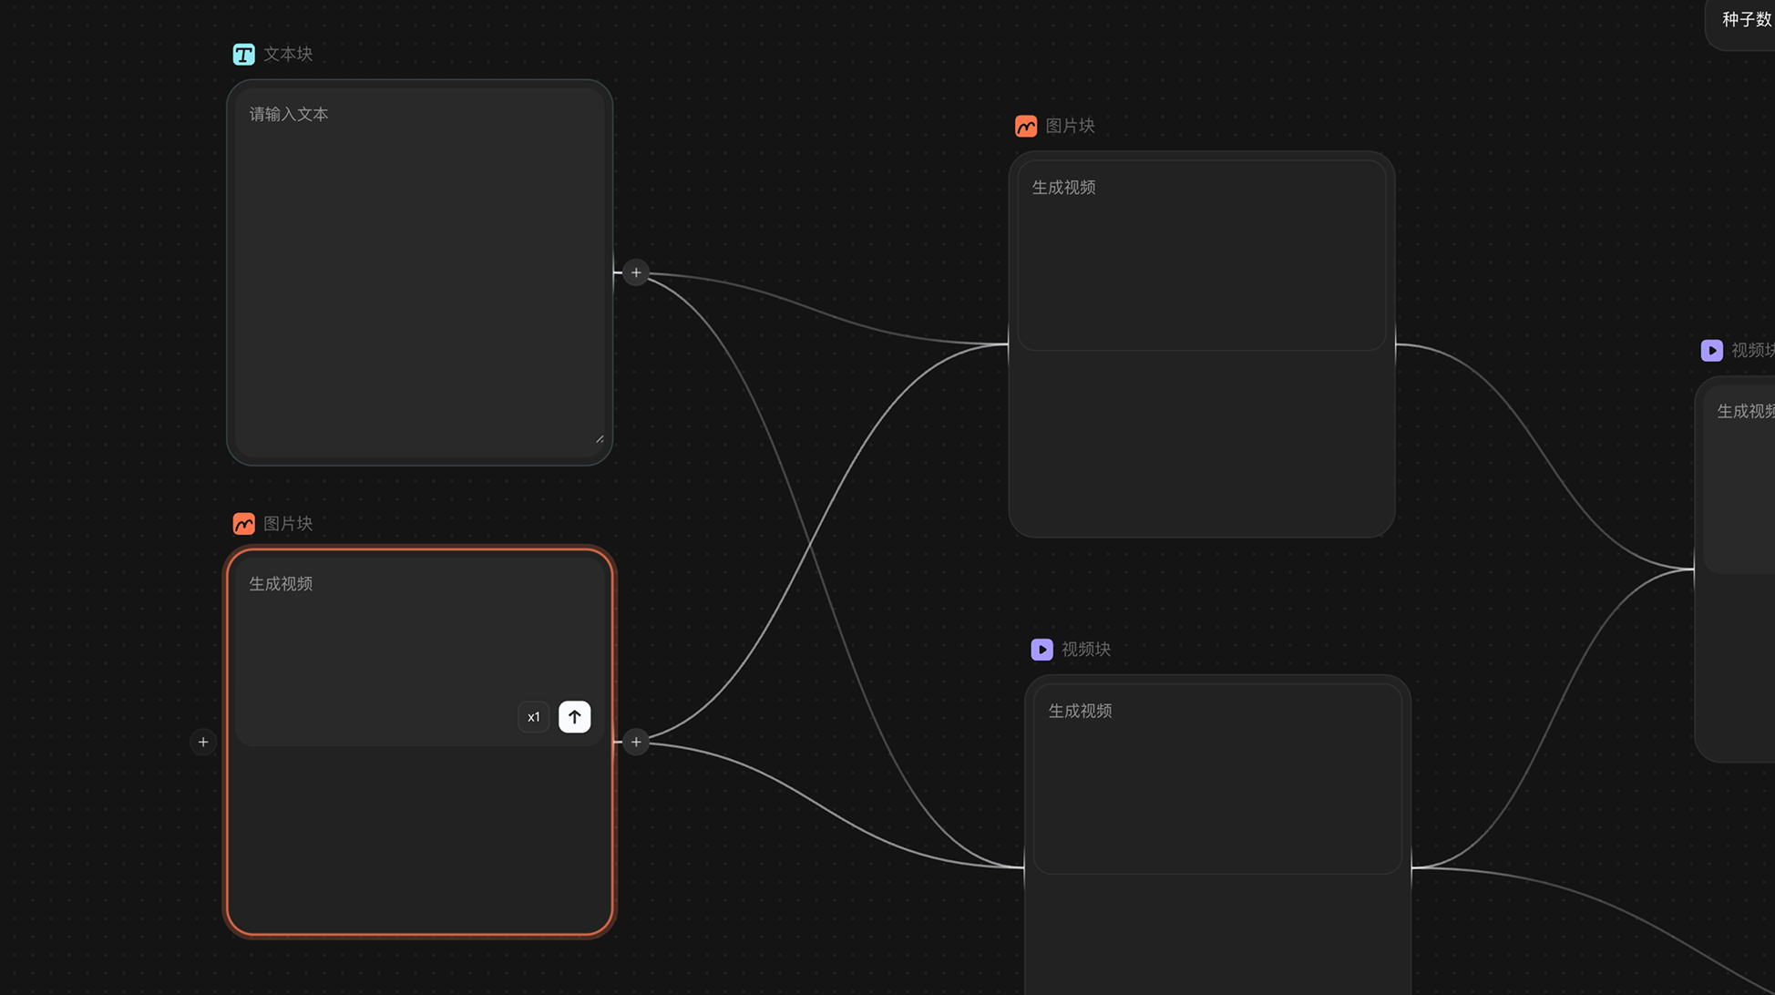Open the x1 count selector
1775x995 pixels.
coord(534,717)
